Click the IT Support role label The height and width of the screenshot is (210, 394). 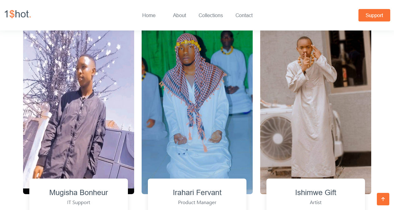(79, 203)
